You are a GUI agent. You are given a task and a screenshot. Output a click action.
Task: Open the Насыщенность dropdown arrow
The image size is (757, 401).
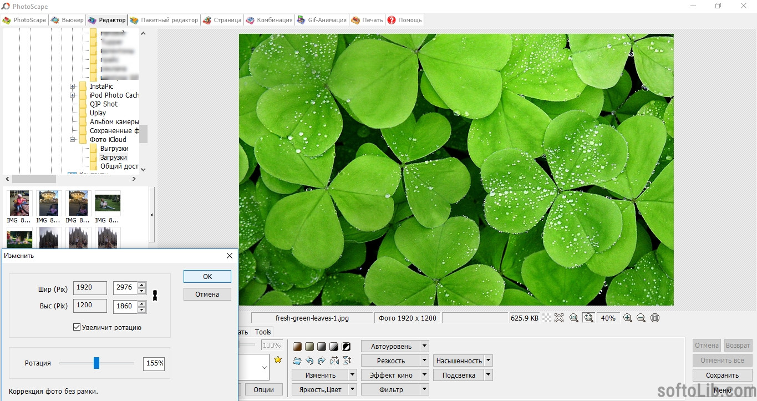click(x=488, y=361)
